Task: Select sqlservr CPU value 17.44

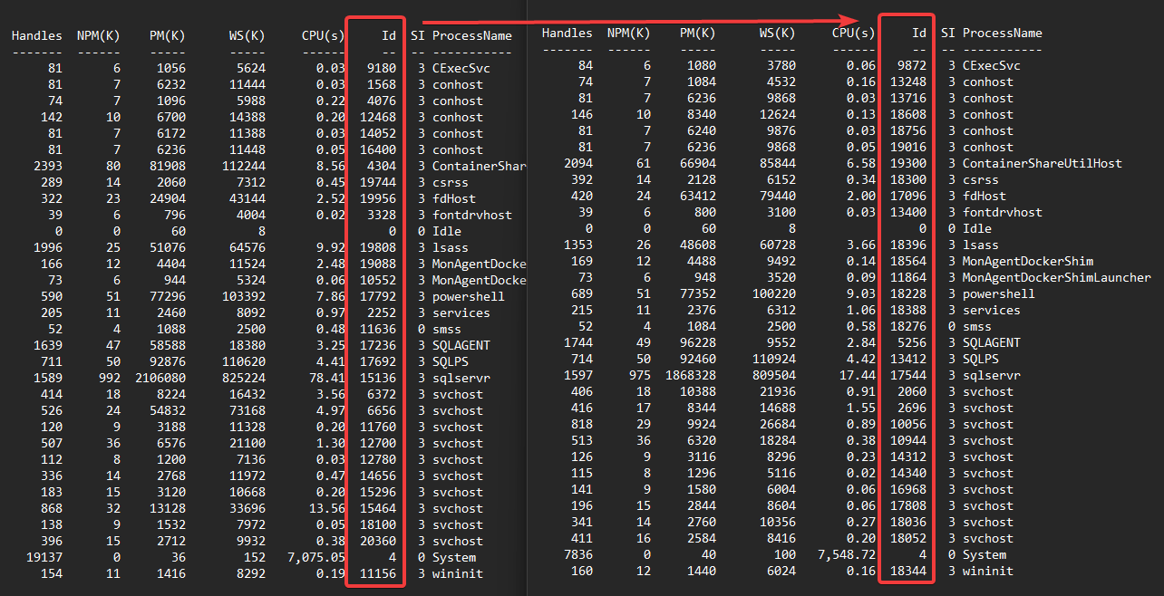Action: pos(858,375)
